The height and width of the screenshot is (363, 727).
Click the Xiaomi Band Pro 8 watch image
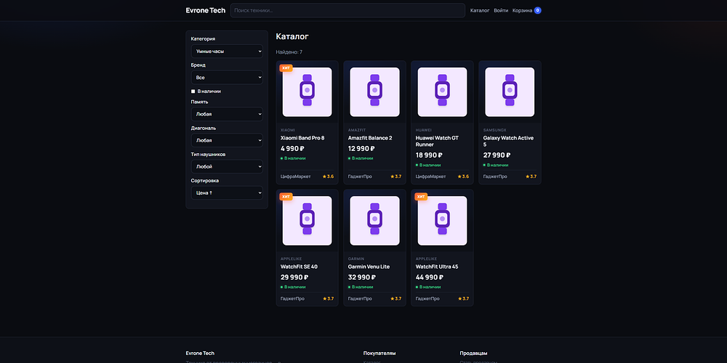click(307, 91)
